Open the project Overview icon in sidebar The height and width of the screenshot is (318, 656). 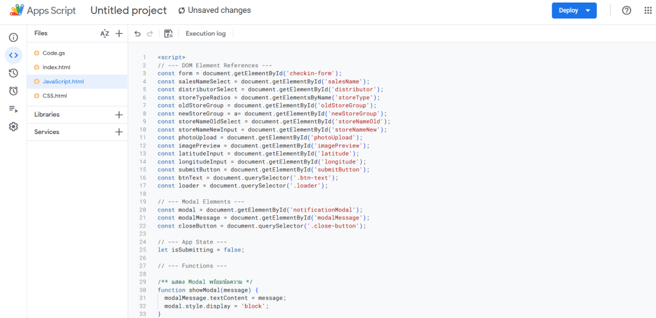13,37
